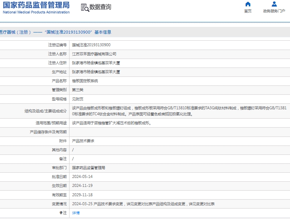This screenshot has width=290, height=219.
Task: Click registrant name 江苏双羊医疗器械有限公司
Action: (94, 54)
